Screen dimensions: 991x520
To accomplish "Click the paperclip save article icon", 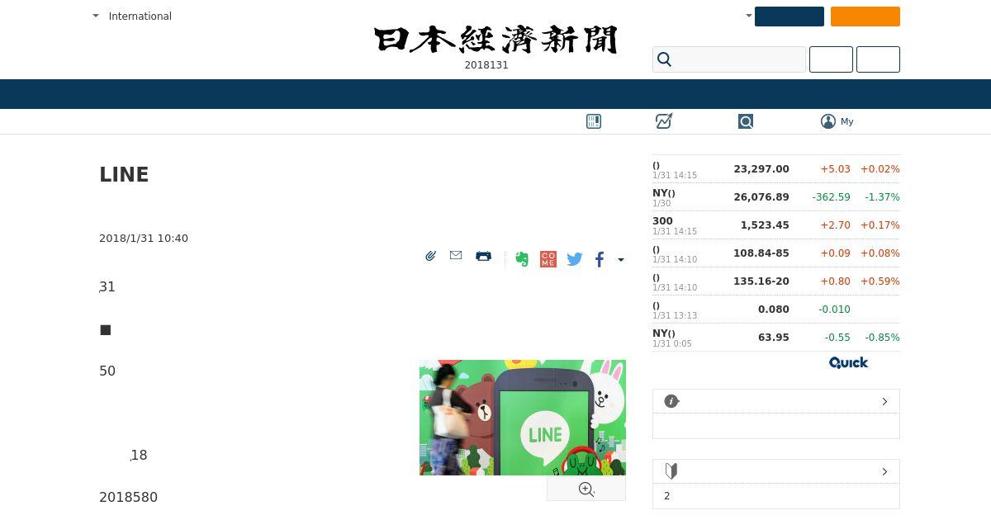I will coord(430,256).
